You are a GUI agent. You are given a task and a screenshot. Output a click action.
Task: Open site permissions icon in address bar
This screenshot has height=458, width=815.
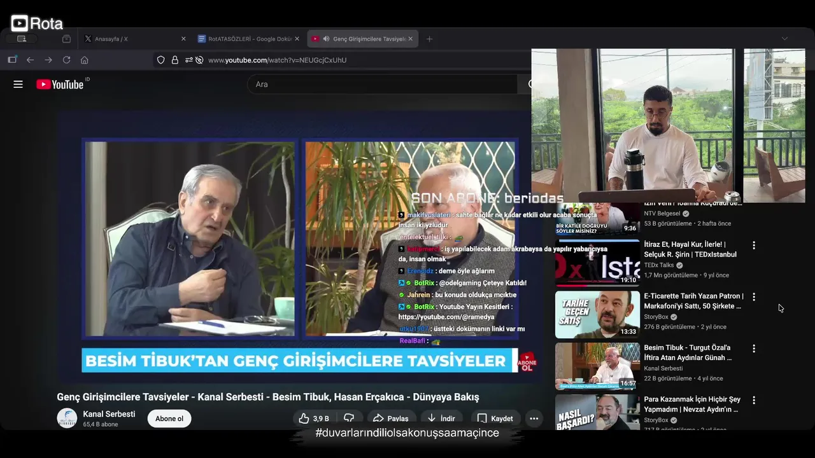(x=188, y=60)
